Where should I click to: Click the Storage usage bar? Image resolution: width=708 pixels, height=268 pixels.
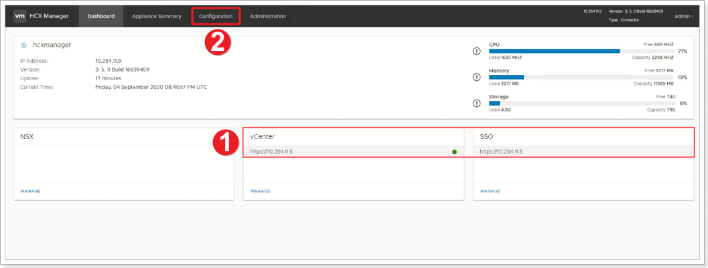pyautogui.click(x=581, y=104)
